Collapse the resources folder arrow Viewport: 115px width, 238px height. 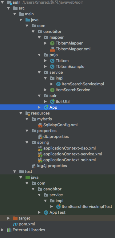[21, 113]
